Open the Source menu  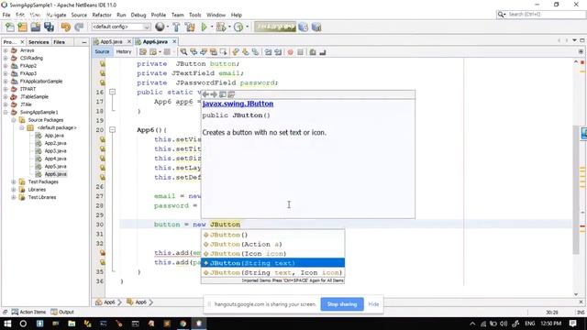pyautogui.click(x=79, y=15)
